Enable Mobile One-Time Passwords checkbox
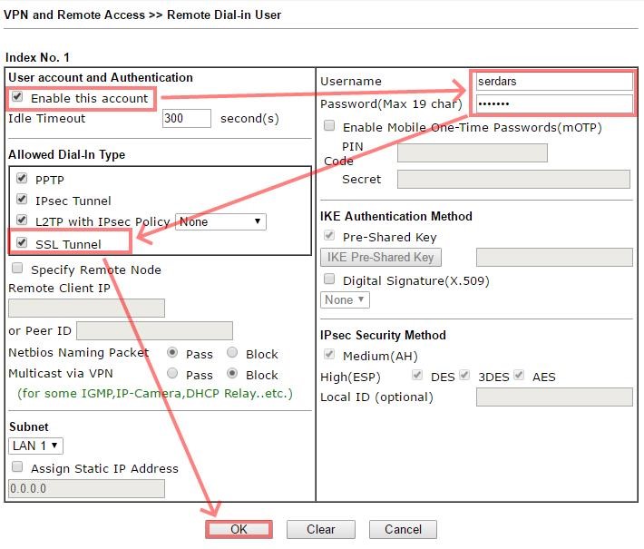 (x=329, y=126)
